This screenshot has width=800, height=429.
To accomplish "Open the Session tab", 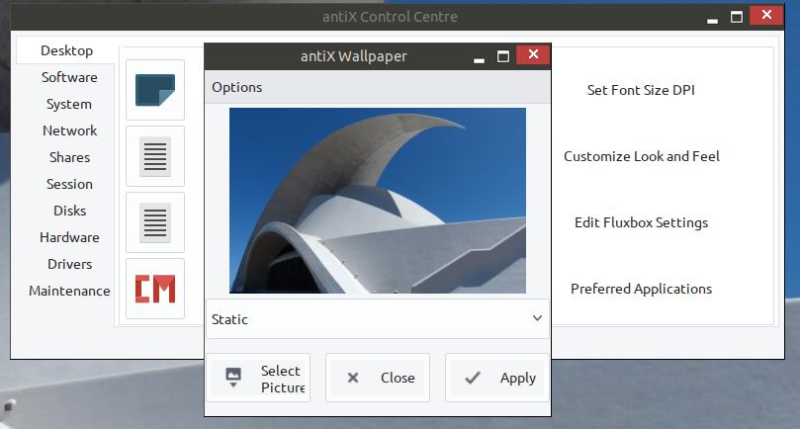I will click(69, 184).
